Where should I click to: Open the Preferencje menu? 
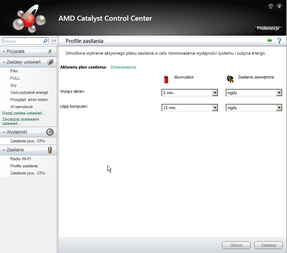click(268, 29)
